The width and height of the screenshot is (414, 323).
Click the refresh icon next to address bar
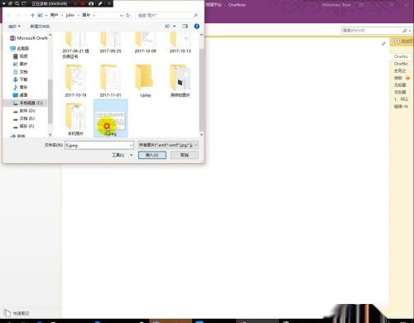point(128,16)
